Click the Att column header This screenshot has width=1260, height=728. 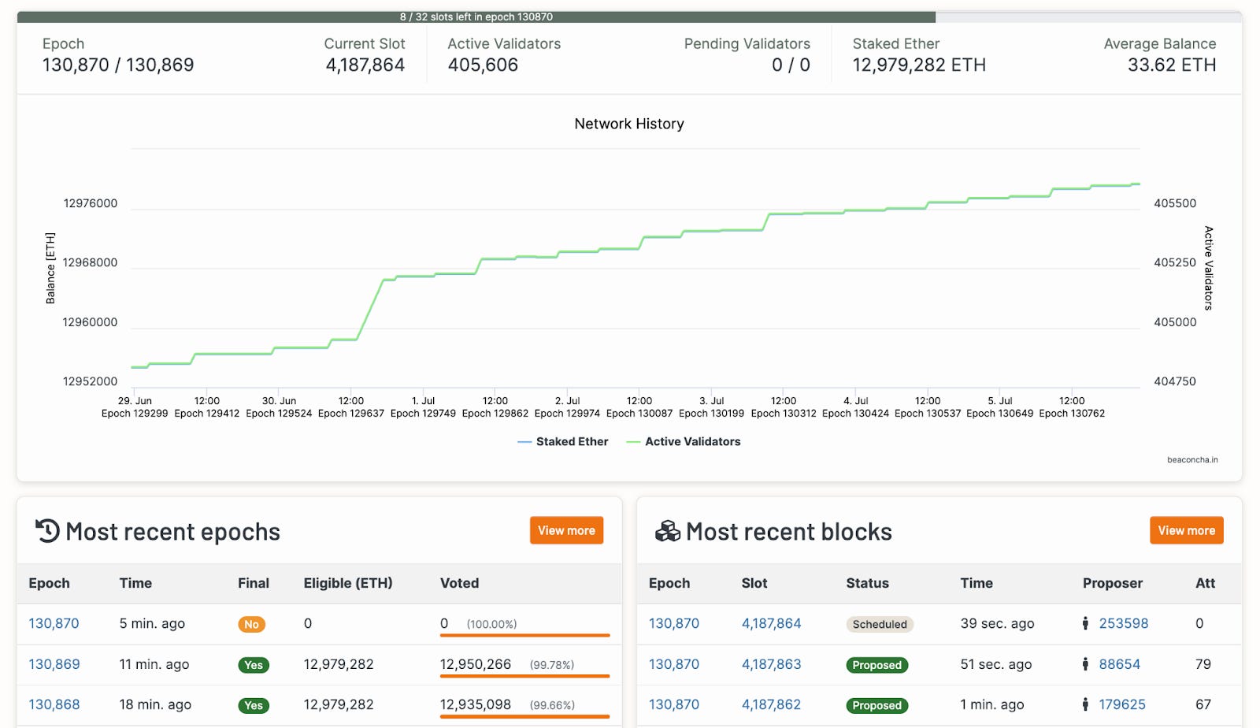pyautogui.click(x=1205, y=583)
